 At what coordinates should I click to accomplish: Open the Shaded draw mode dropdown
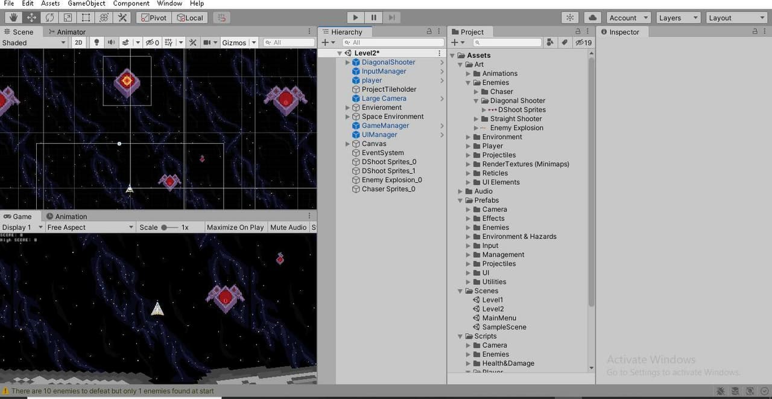click(34, 42)
